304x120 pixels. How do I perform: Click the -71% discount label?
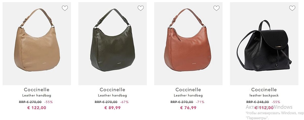click(x=200, y=102)
